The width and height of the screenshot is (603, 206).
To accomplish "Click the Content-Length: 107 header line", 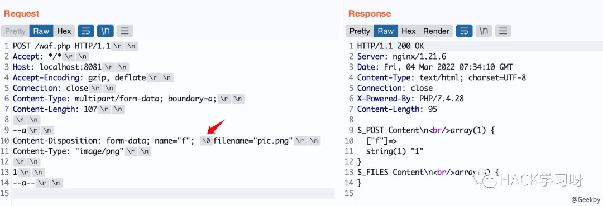I will pyautogui.click(x=55, y=109).
